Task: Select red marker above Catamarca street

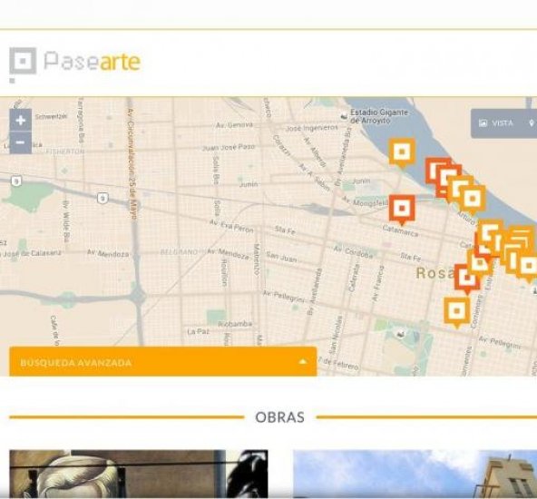Action: (402, 210)
